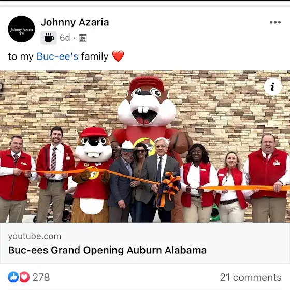Open the three-dot post options menu
Image resolution: width=290 pixels, height=290 pixels.
coord(275,22)
